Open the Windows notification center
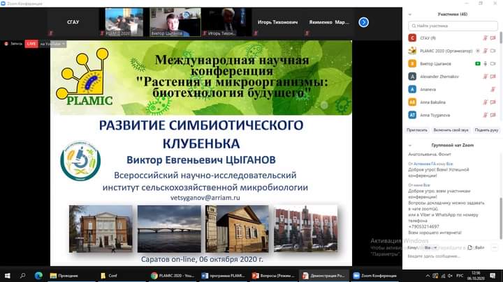This screenshot has width=503, height=282. point(493,276)
